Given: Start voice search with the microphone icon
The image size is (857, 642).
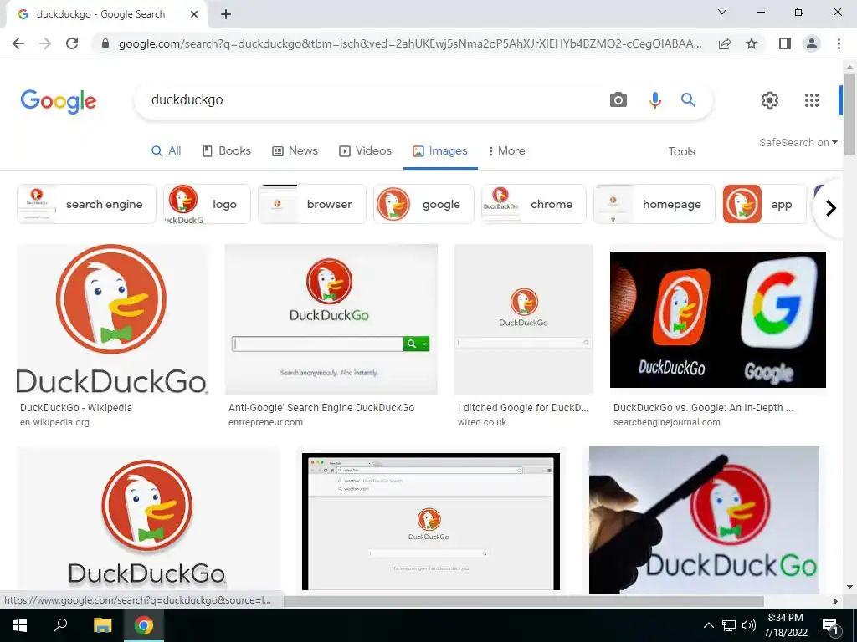Looking at the screenshot, I should click(x=655, y=100).
